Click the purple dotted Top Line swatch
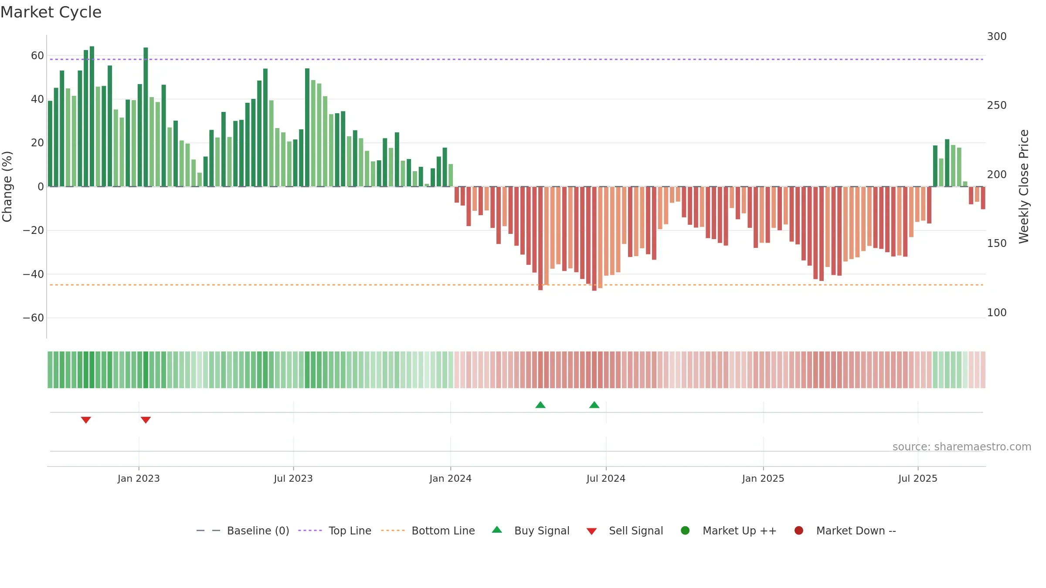 310,531
